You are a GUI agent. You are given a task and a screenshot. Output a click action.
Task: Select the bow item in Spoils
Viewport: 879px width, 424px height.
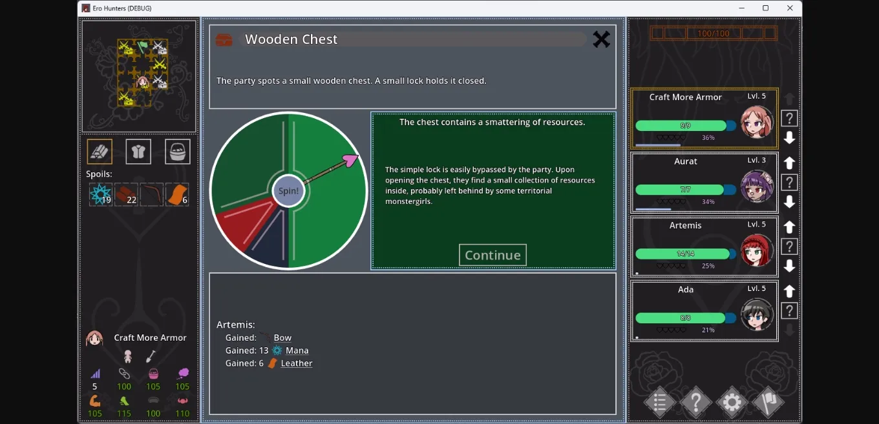coord(151,194)
